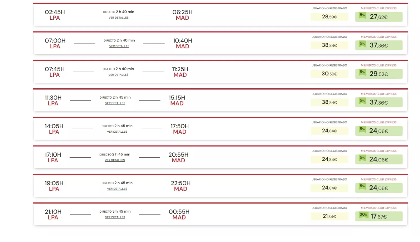The height and width of the screenshot is (242, 420).
Task: Select the 24,84€ fare for 14:05H flight
Action: click(329, 131)
